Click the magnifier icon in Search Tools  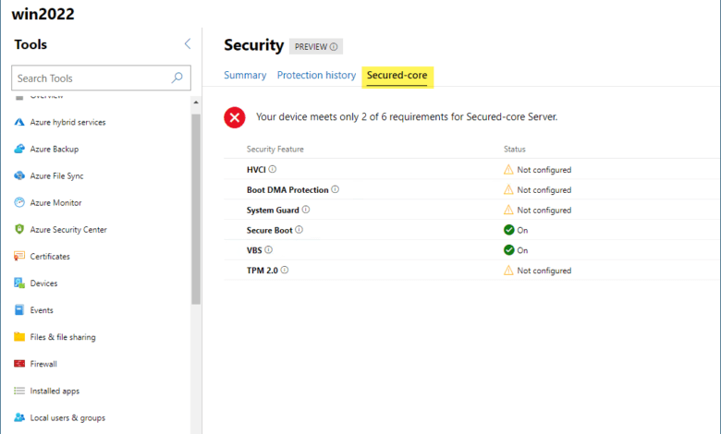tap(177, 78)
